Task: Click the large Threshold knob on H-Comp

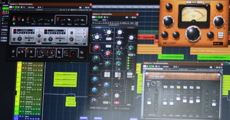Action: pyautogui.click(x=193, y=33)
